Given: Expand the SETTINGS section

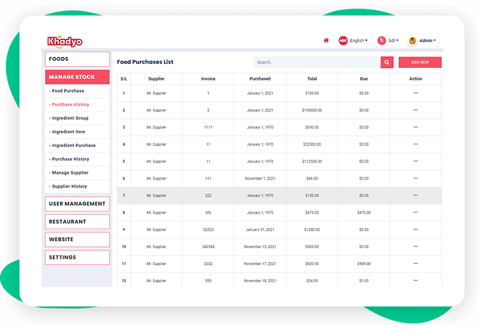Looking at the screenshot, I should pyautogui.click(x=77, y=257).
